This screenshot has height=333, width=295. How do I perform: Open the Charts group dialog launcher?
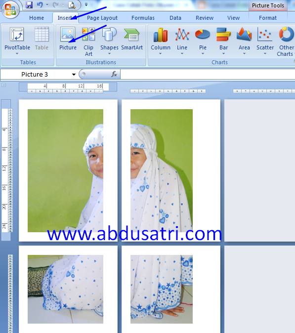pyautogui.click(x=294, y=62)
